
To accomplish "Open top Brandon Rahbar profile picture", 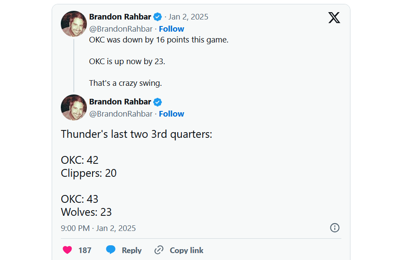I will point(74,24).
